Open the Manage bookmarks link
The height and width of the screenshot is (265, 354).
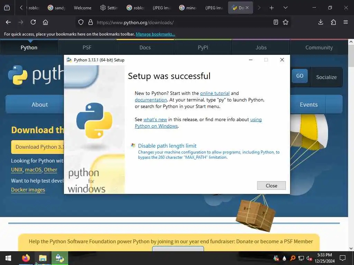(155, 34)
